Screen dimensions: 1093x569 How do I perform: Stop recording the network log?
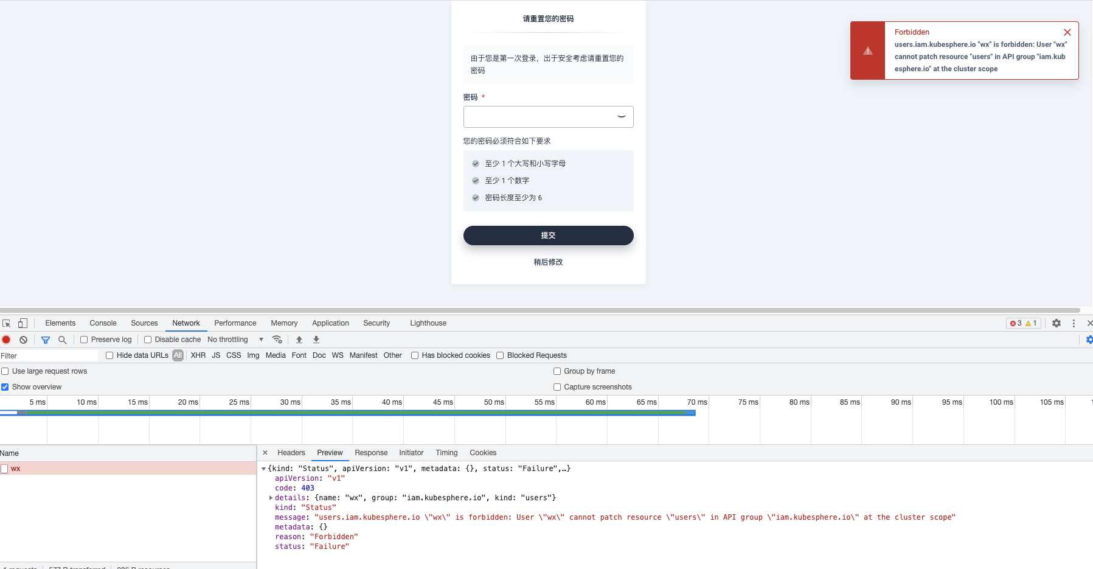[7, 340]
